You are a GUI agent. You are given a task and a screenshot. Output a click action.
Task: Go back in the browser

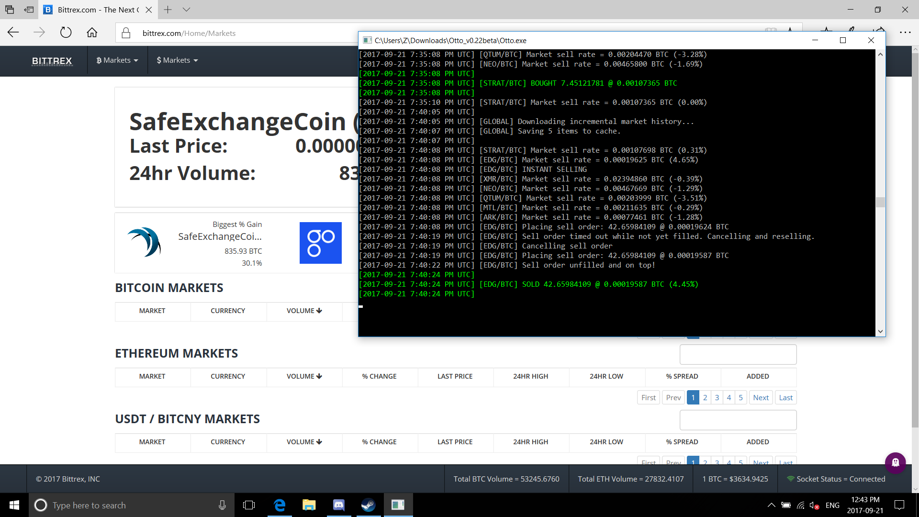(x=13, y=33)
